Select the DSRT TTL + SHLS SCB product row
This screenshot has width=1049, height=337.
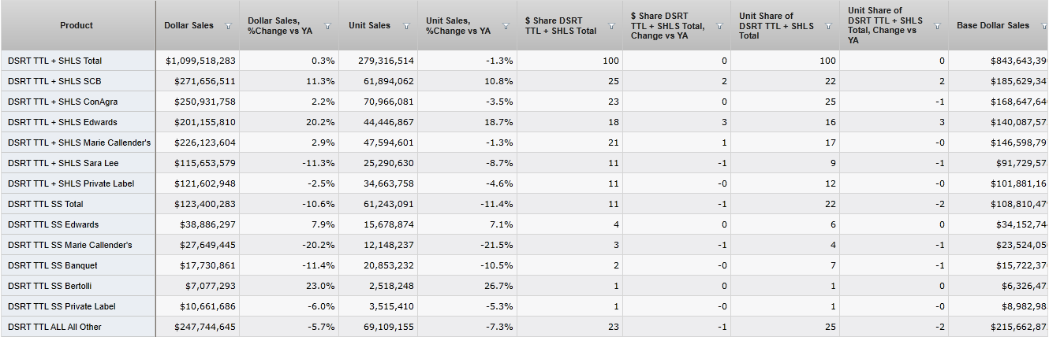54,81
